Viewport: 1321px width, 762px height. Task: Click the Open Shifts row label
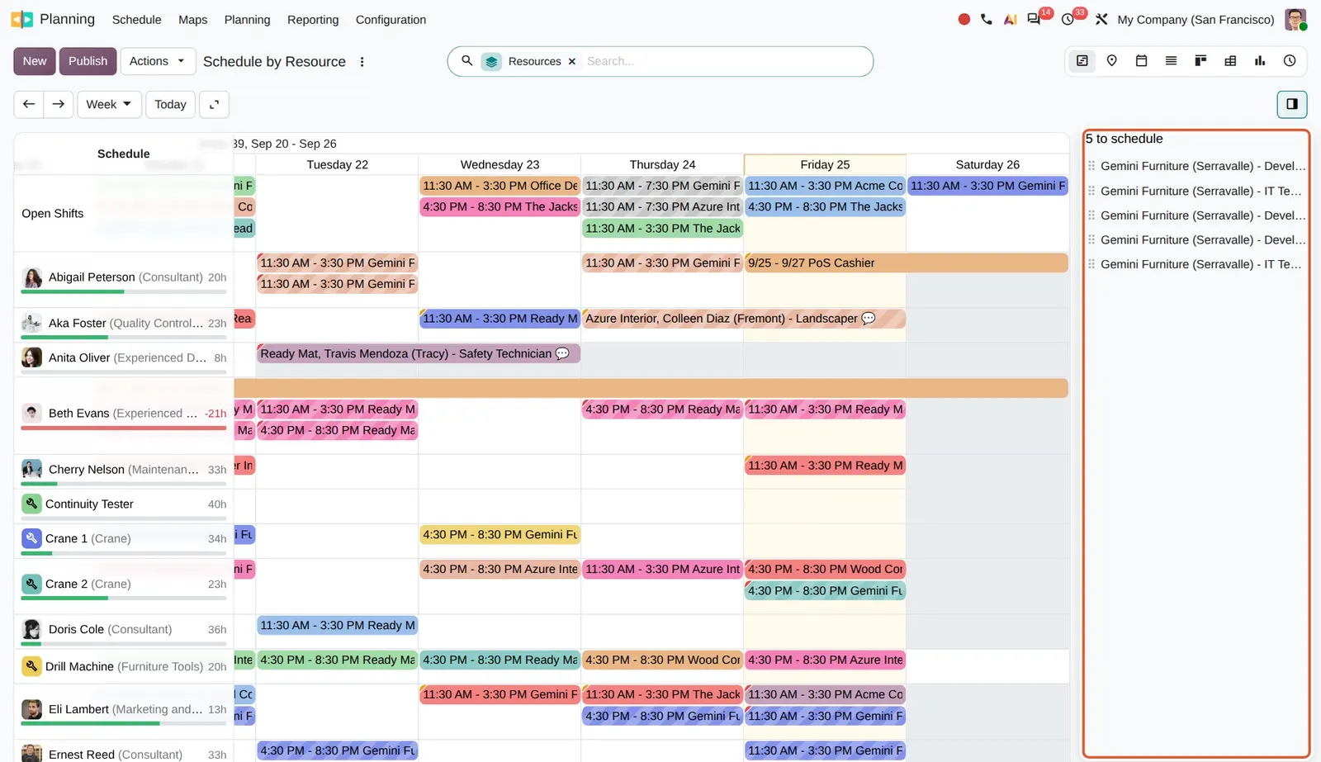pyautogui.click(x=53, y=213)
